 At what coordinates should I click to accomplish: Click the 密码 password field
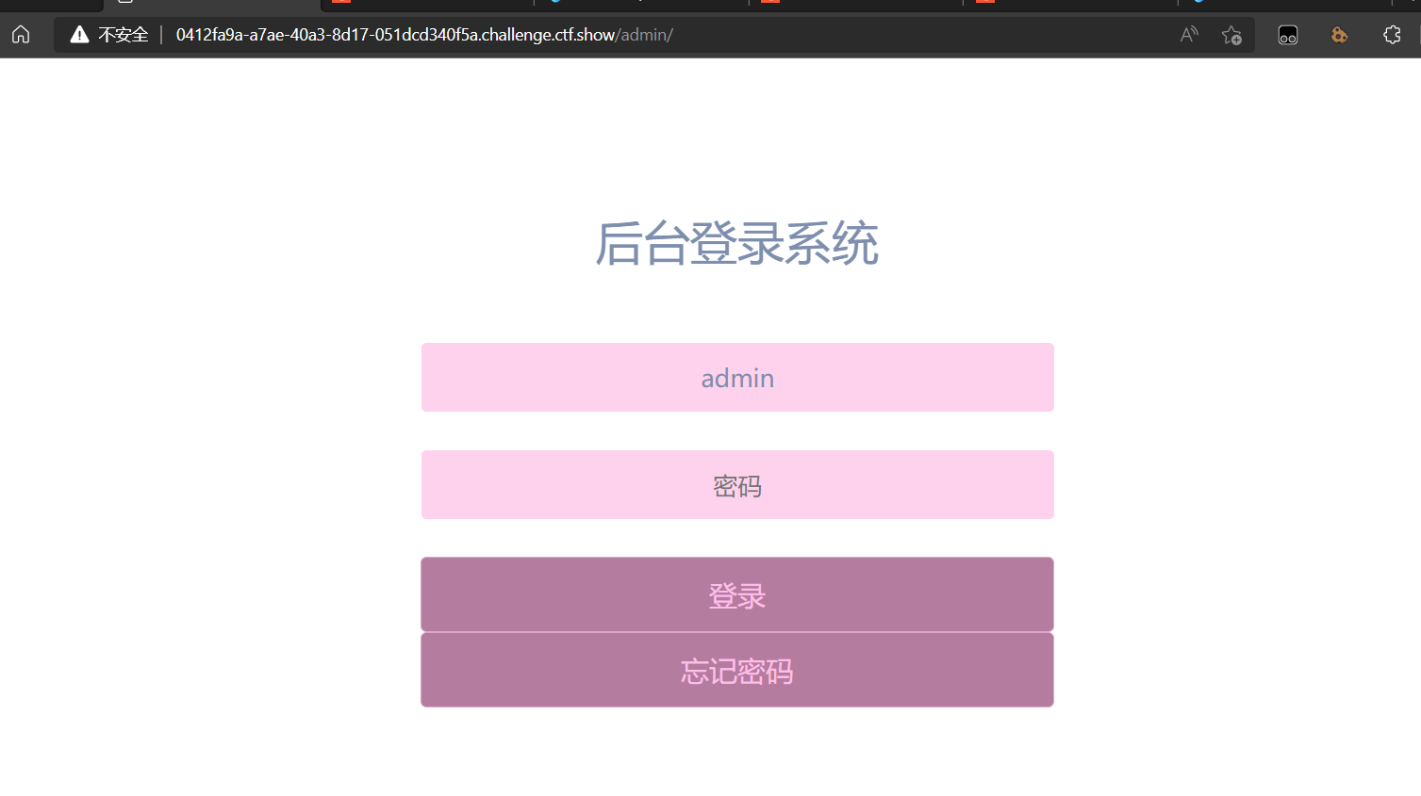click(737, 485)
